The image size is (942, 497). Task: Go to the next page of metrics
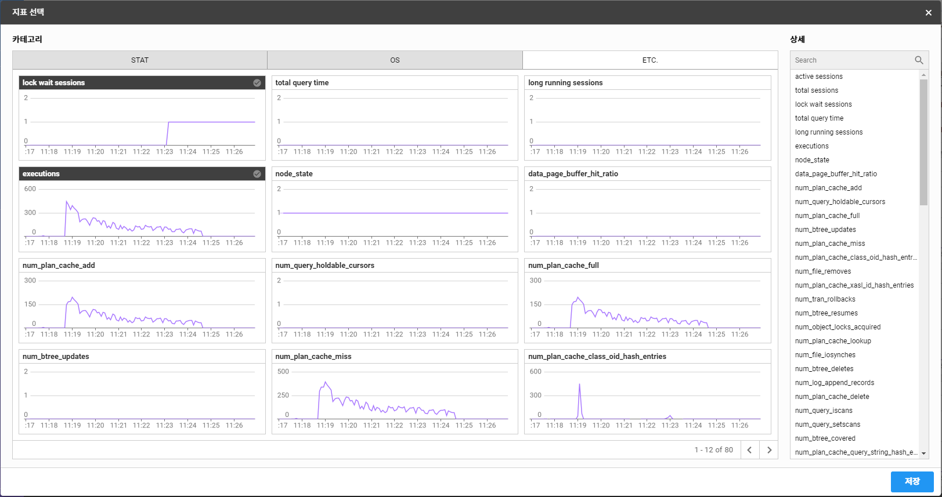click(769, 450)
